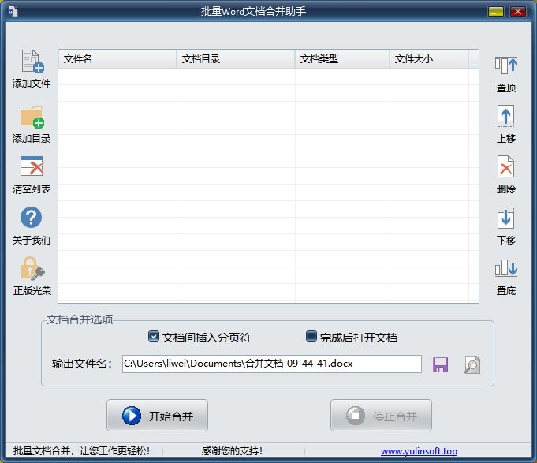
Task: Click the 文档类型 column header
Action: (342, 59)
